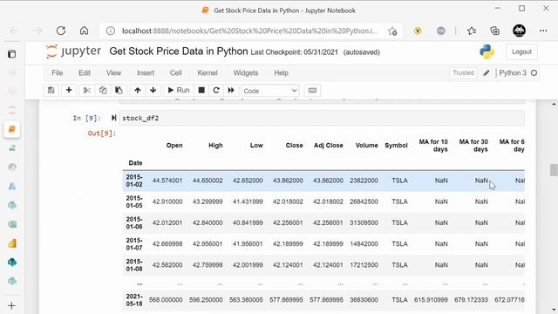Interrupt the kernel with stop icon

click(x=201, y=91)
